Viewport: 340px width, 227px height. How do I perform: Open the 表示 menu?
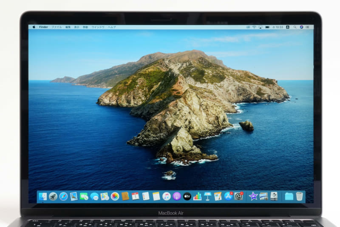click(x=77, y=27)
